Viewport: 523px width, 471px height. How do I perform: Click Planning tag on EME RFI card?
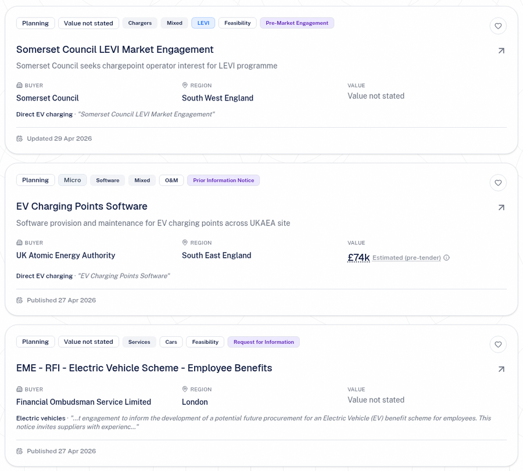coord(35,341)
